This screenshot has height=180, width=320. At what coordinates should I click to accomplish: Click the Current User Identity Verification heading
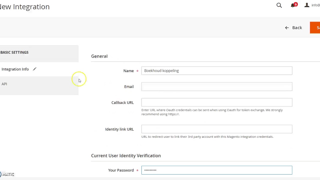126,155
